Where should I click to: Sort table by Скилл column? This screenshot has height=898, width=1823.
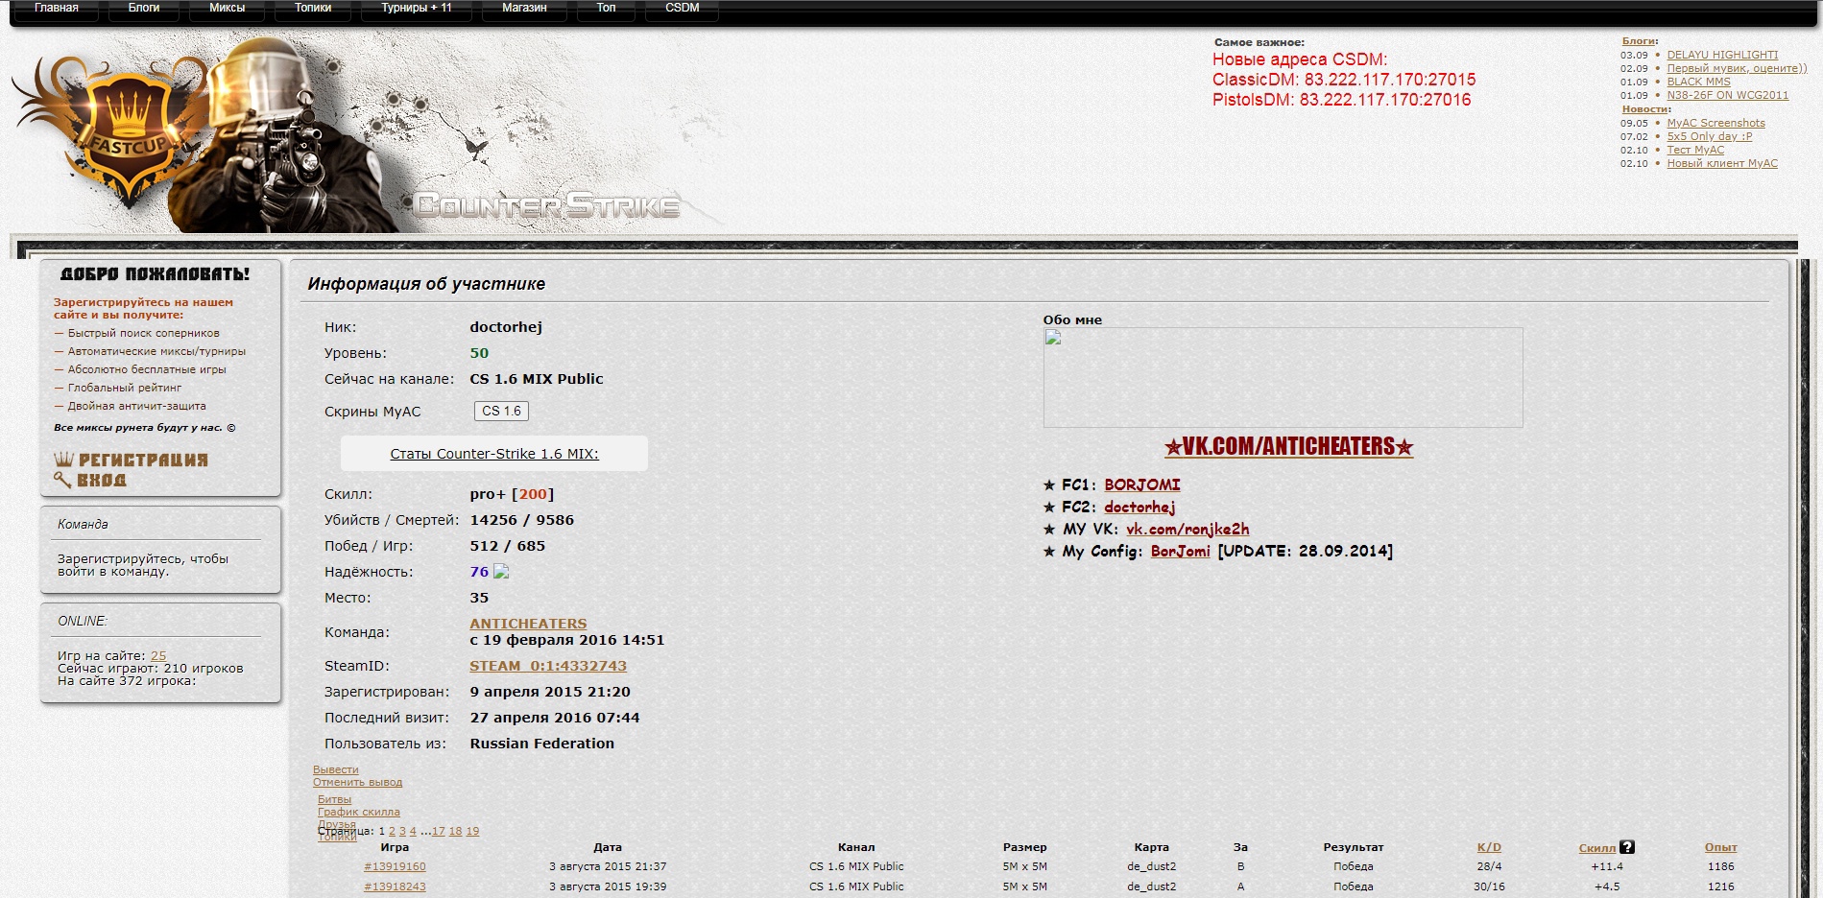(x=1597, y=847)
